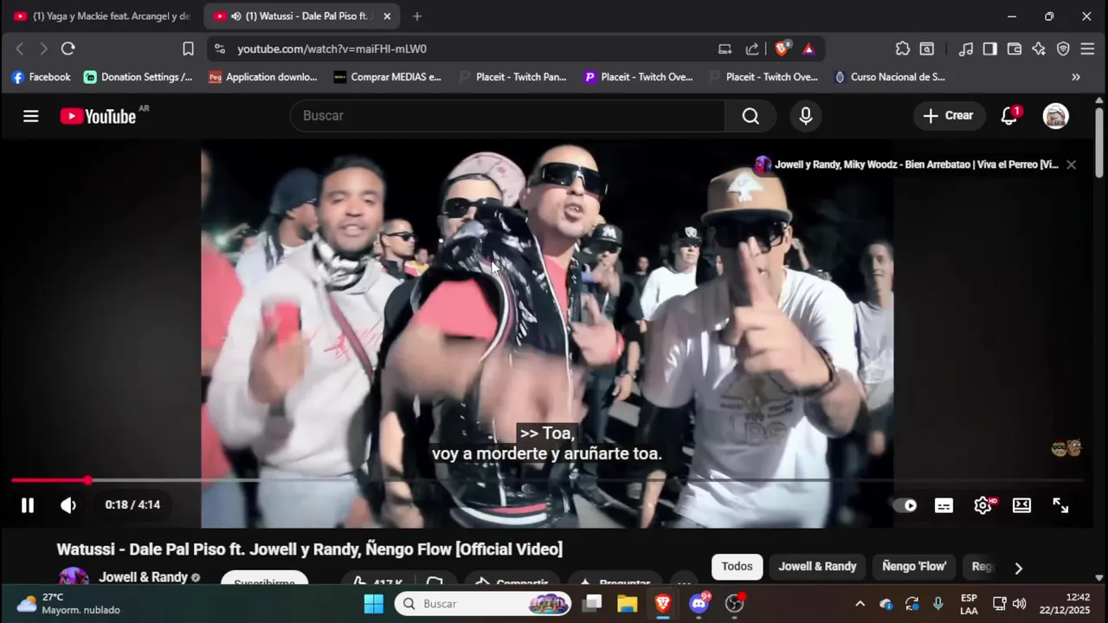Open the clock showing 12:42
This screenshot has height=623, width=1108.
pyautogui.click(x=1065, y=604)
